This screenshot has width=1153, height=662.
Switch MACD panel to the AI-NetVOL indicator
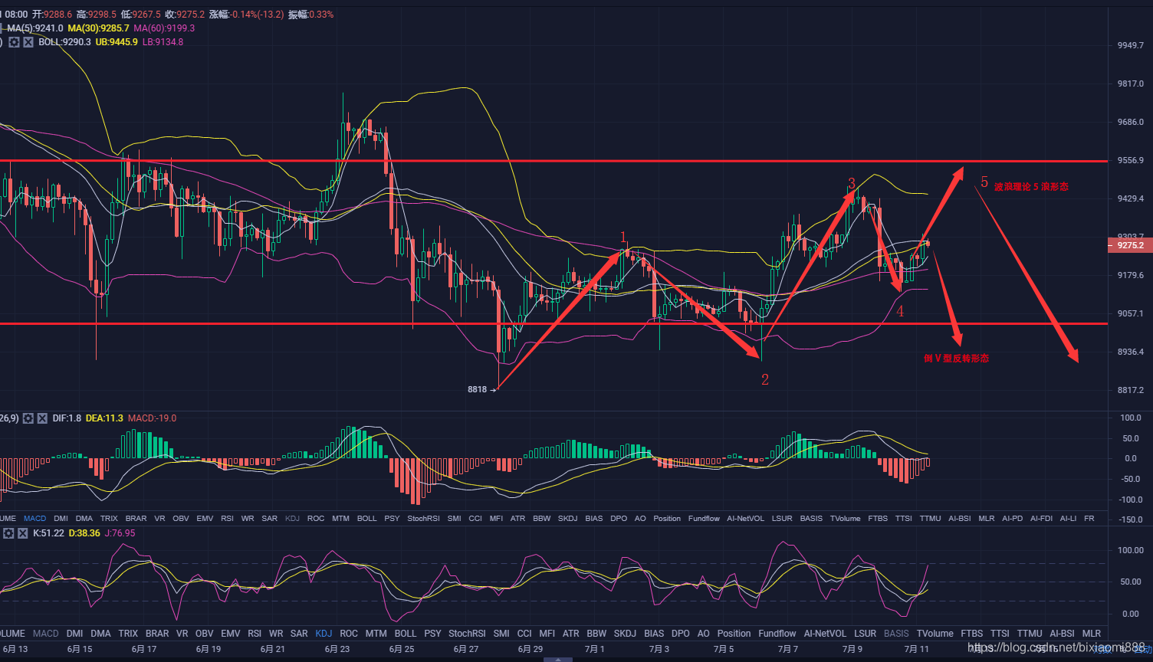[x=746, y=519]
